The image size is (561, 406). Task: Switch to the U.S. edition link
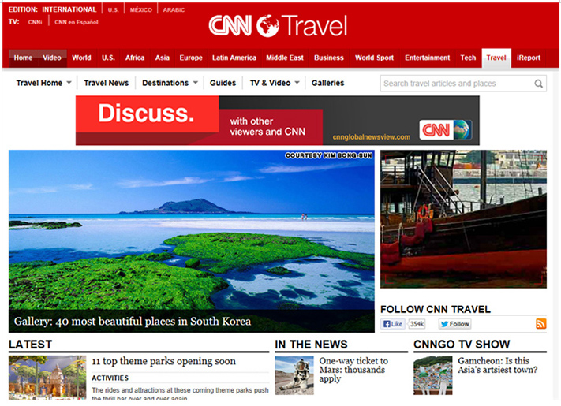tap(113, 9)
